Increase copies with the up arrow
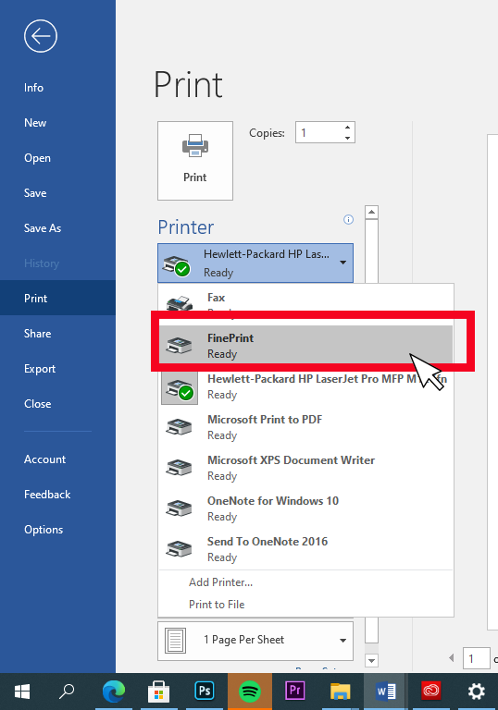Viewport: 498px width, 710px height. [347, 128]
